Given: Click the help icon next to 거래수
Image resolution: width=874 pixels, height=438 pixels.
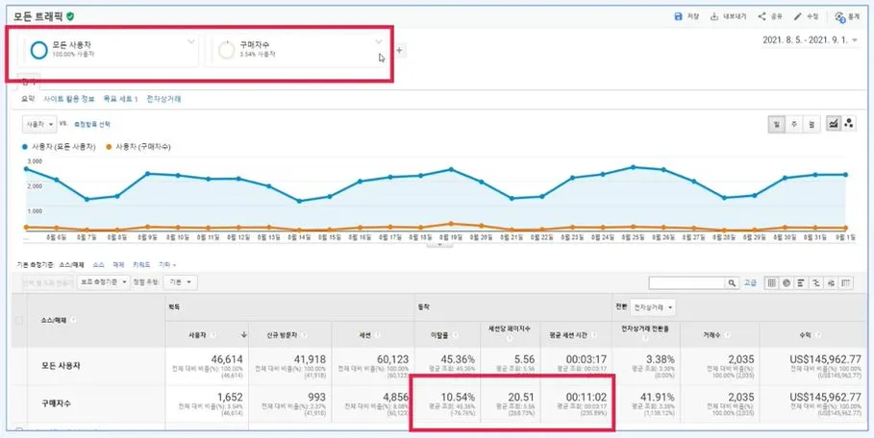Looking at the screenshot, I should pos(727,335).
